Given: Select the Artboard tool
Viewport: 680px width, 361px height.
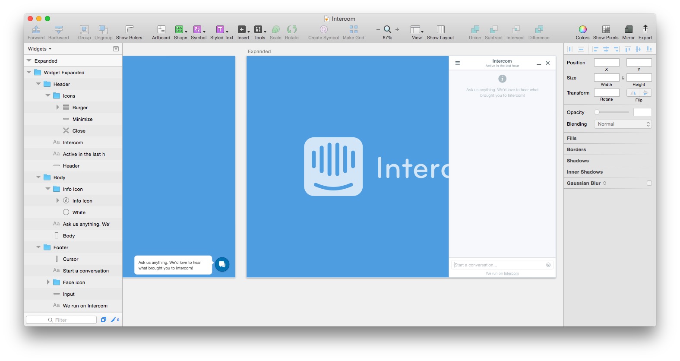Looking at the screenshot, I should [x=161, y=29].
